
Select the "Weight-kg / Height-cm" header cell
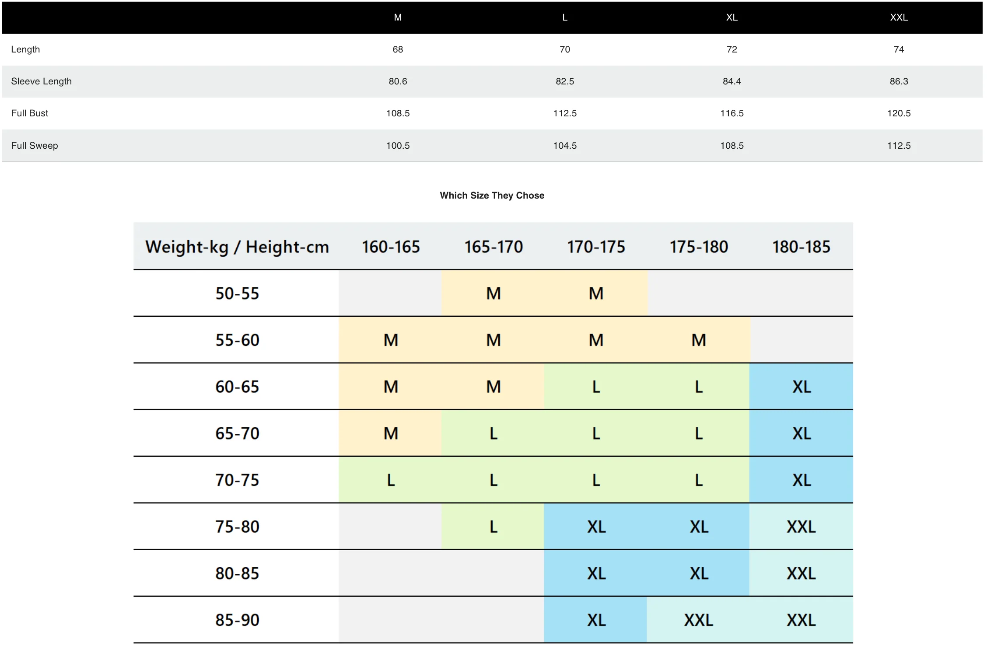[237, 247]
